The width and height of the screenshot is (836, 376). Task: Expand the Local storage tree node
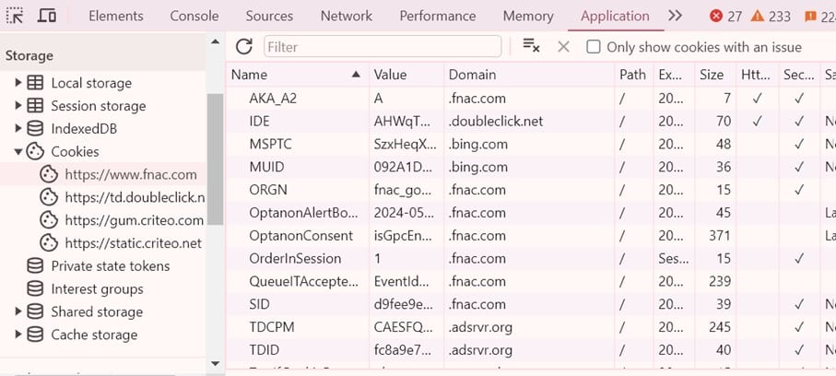(x=18, y=83)
